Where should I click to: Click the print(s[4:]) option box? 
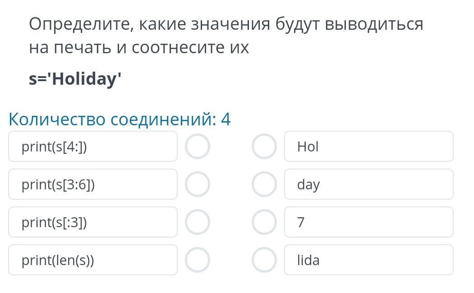[93, 146]
